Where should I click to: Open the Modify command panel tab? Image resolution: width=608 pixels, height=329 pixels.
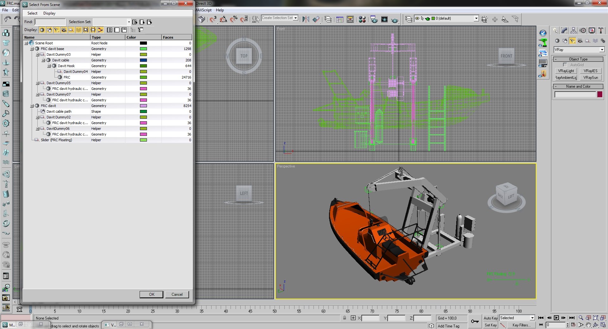(564, 30)
